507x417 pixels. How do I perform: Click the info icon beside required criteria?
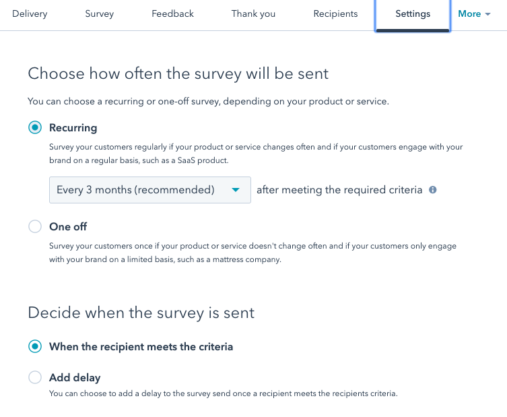(433, 190)
